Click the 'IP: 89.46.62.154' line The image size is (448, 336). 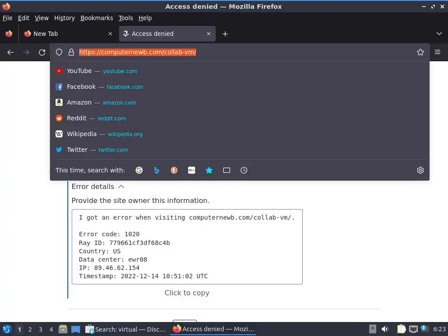109,268
